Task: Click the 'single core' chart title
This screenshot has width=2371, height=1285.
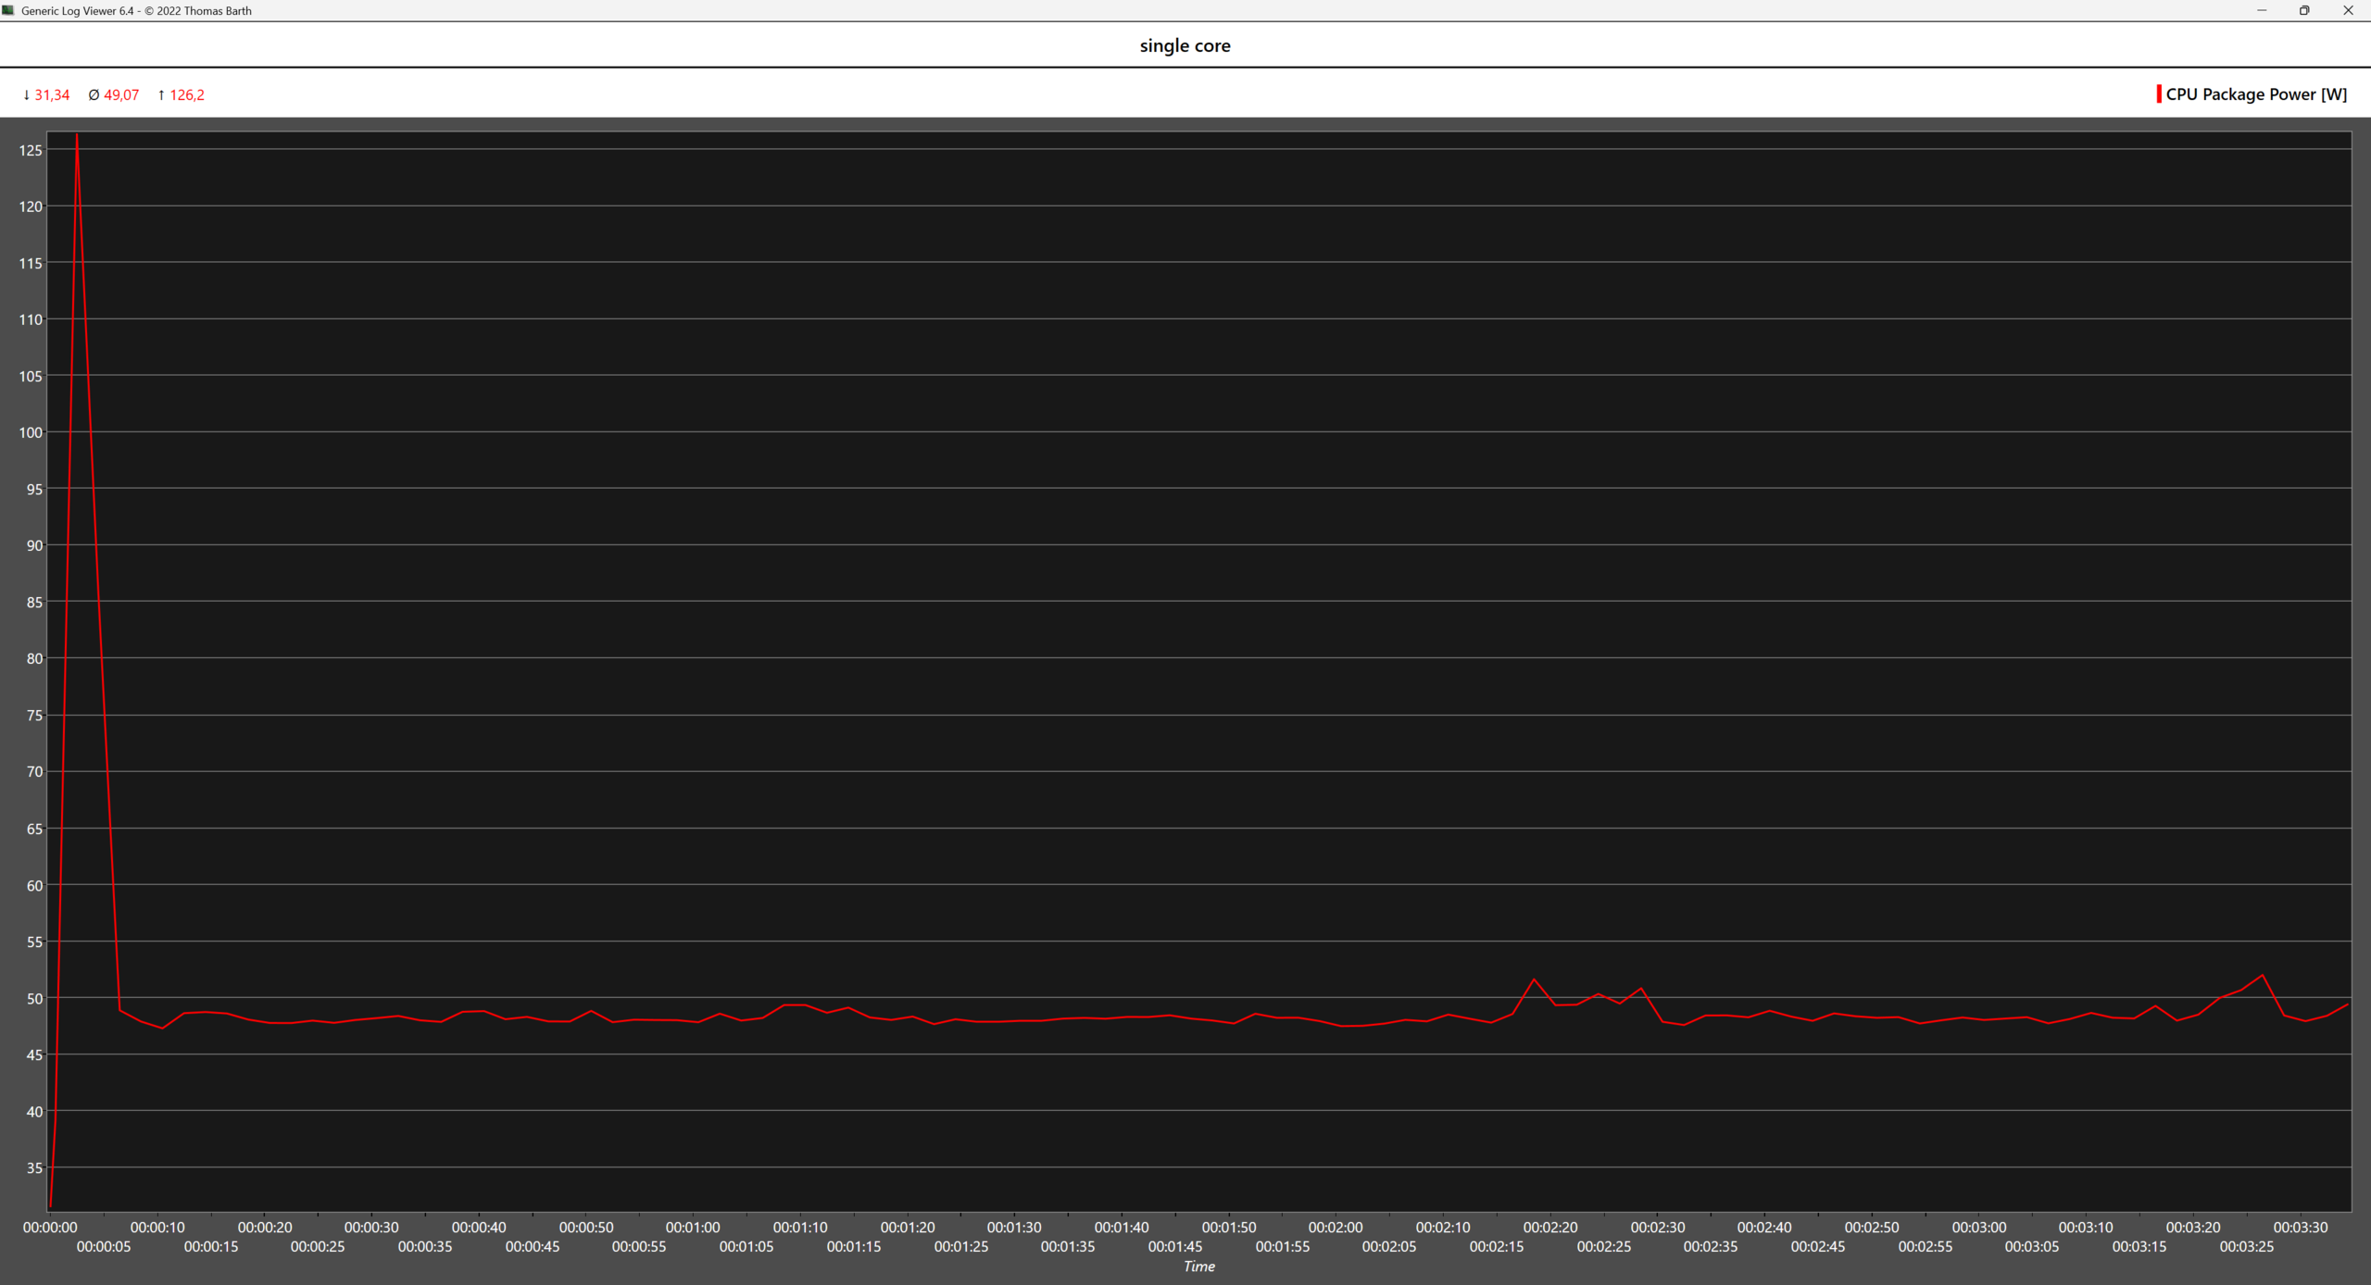Action: click(x=1185, y=45)
